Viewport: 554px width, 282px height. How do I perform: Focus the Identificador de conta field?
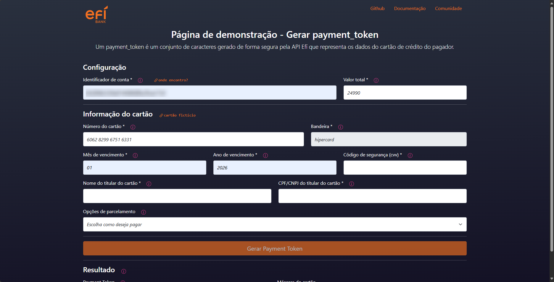tap(210, 93)
